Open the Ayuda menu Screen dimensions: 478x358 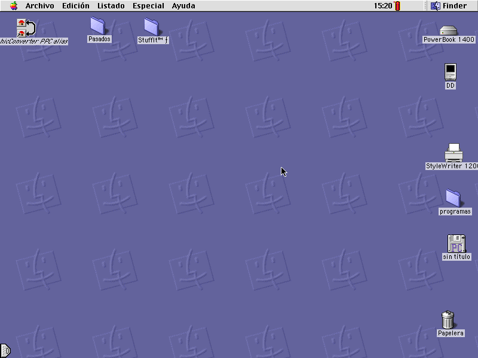point(183,6)
